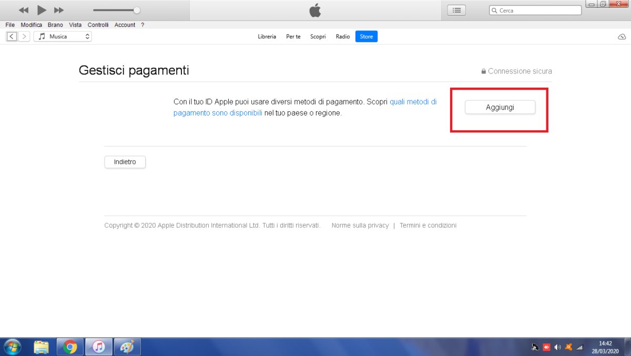Open the ? help menu
This screenshot has width=631, height=356.
(x=143, y=25)
